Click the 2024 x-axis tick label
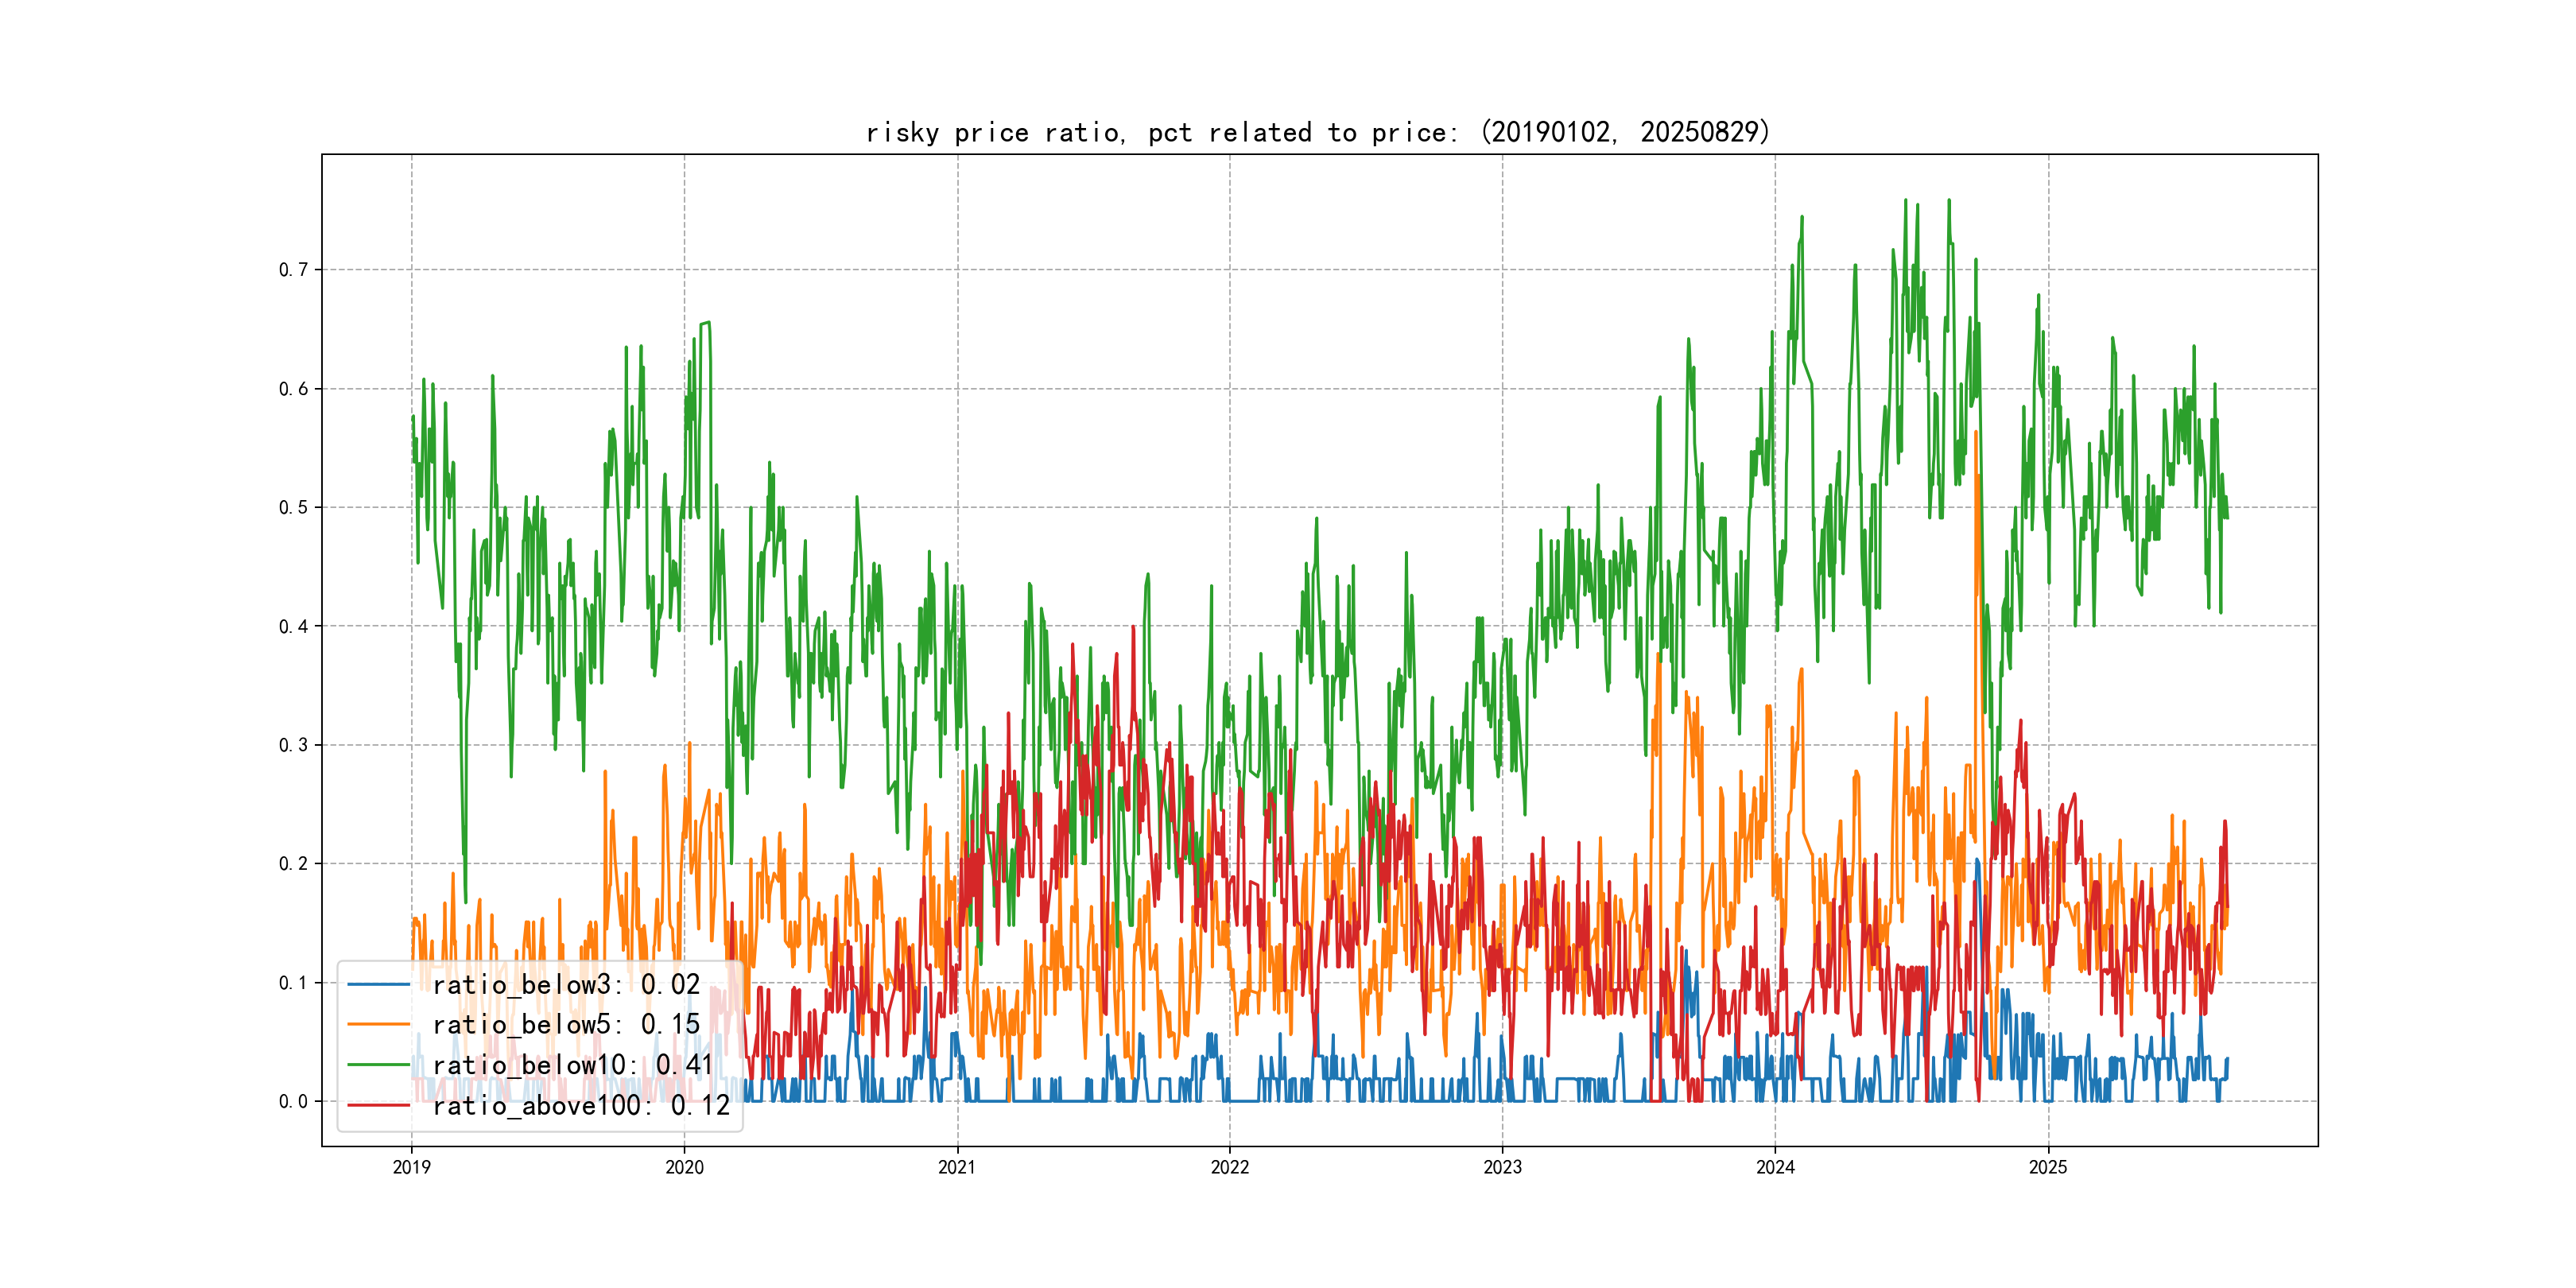The height and width of the screenshot is (1288, 2576). tap(1775, 1167)
